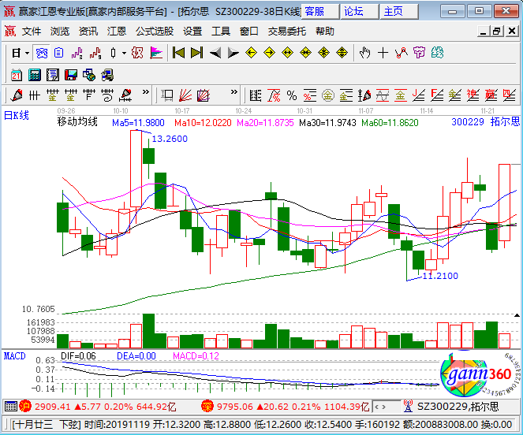The image size is (523, 435).
Task: Select the vertical lines grid tool
Action: click(x=35, y=95)
